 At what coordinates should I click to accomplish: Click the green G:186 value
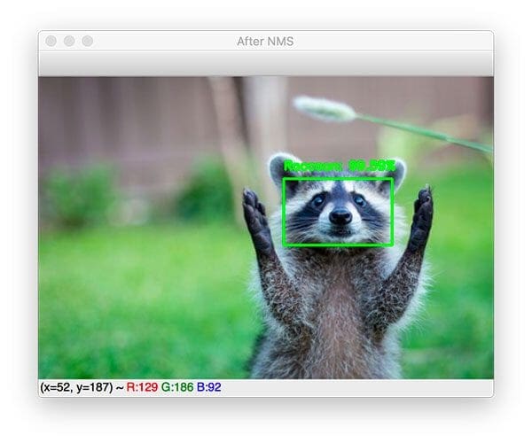(x=176, y=387)
